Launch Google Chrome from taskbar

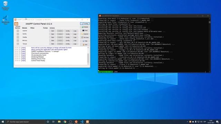click(65, 122)
